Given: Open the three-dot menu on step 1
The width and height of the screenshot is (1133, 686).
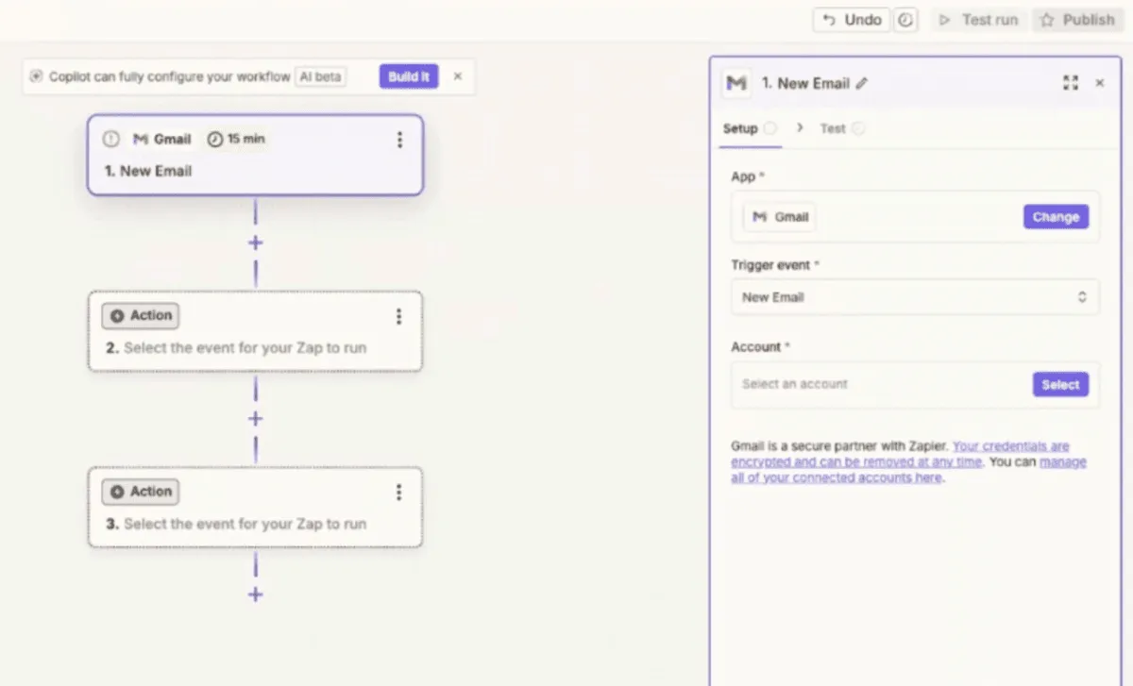Looking at the screenshot, I should [x=399, y=140].
